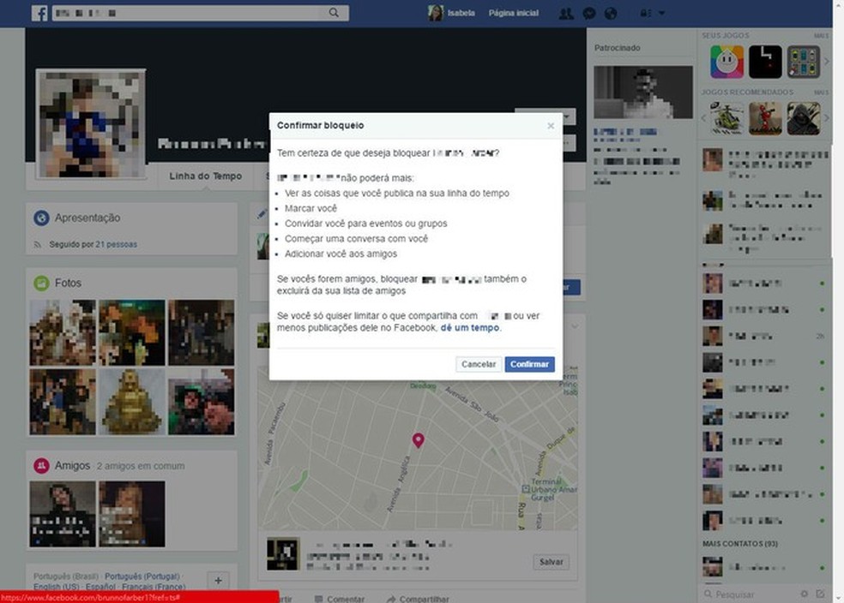Click Português (Brasil) language
This screenshot has height=603, width=844.
tap(66, 576)
